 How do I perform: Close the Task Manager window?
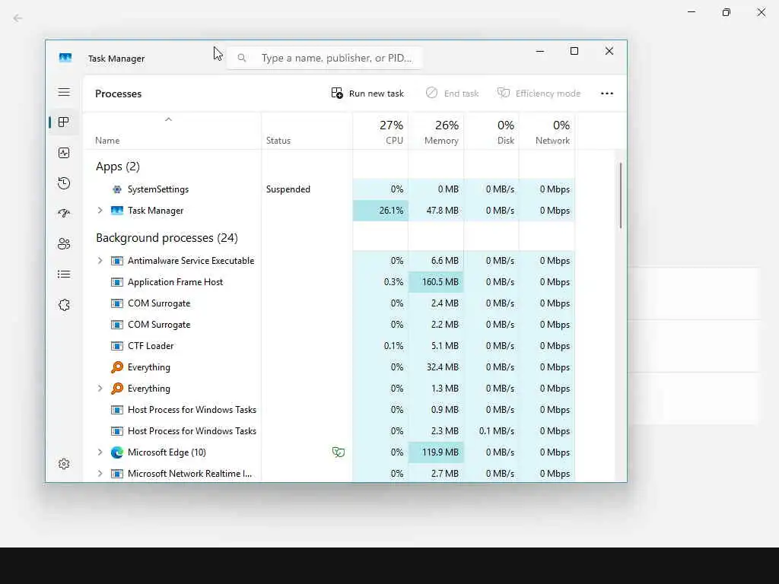click(x=609, y=51)
